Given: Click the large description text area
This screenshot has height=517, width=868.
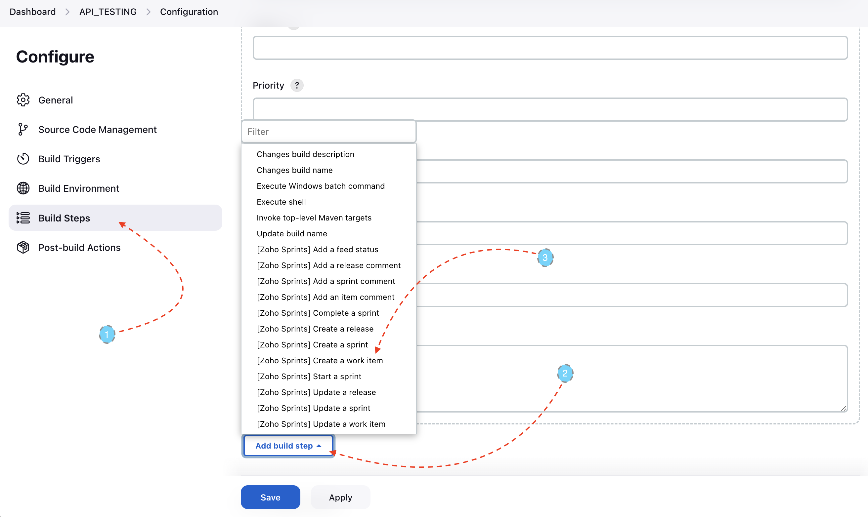Looking at the screenshot, I should [632, 379].
